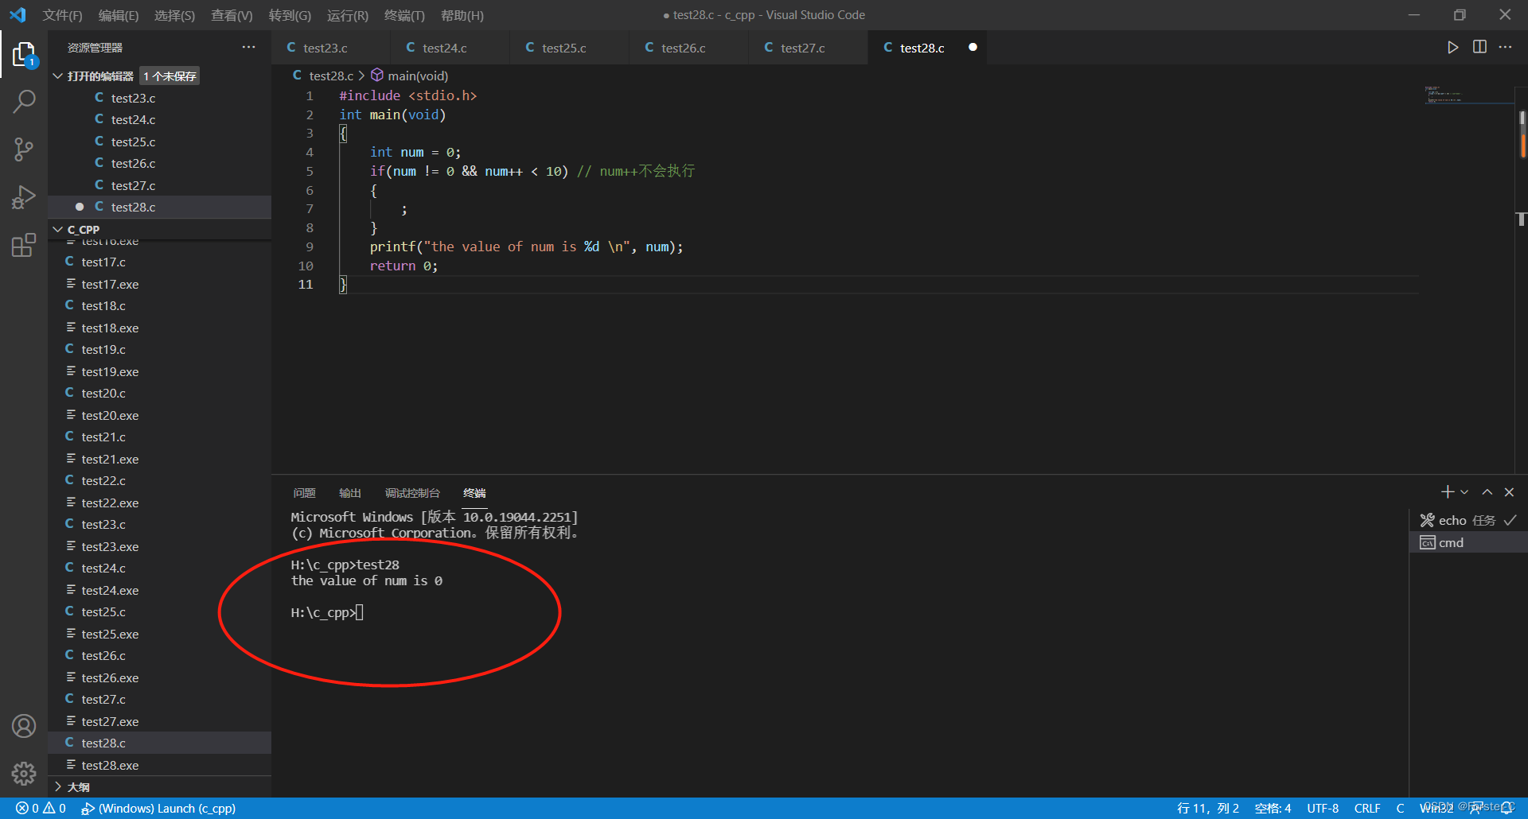Select test28.c in open editors list
This screenshot has width=1528, height=819.
(159, 207)
